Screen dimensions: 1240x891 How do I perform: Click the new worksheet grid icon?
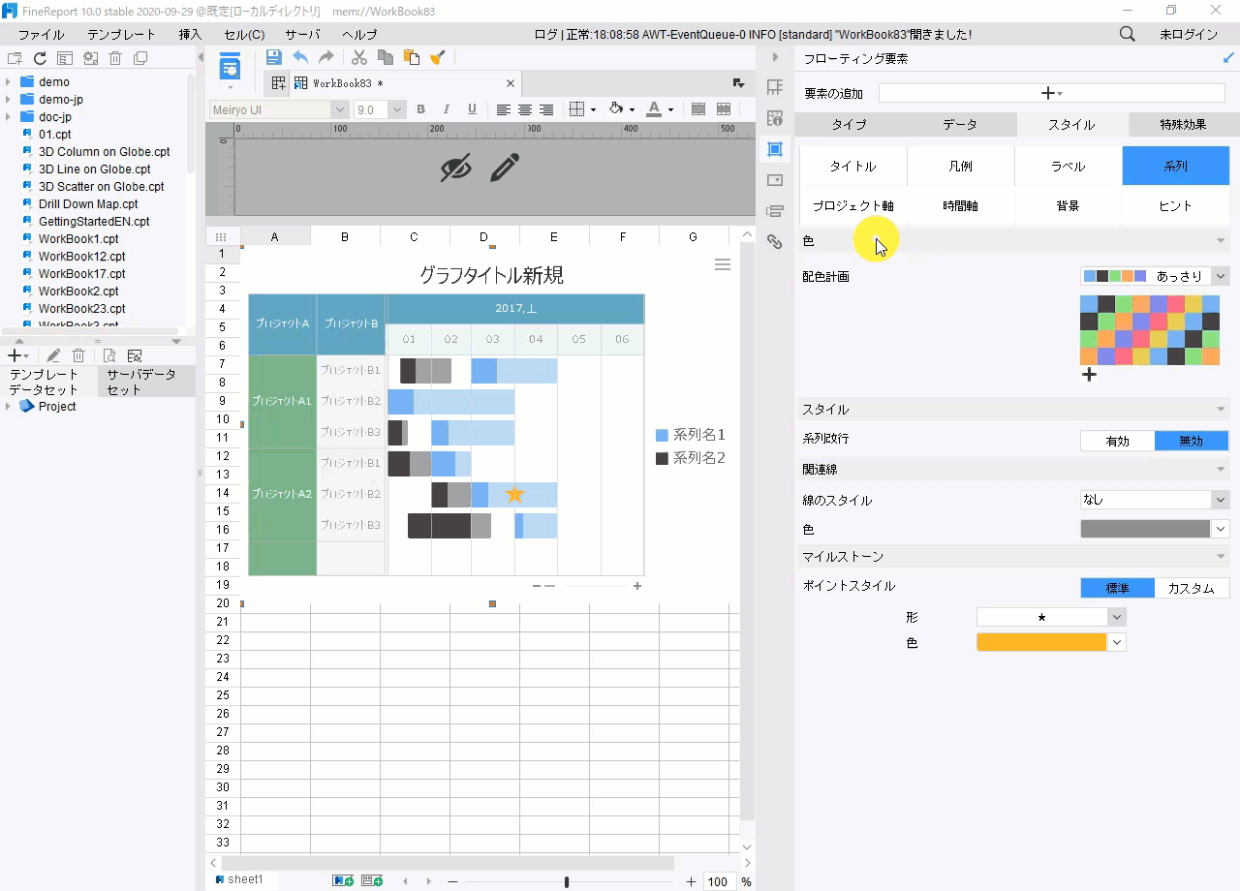(x=279, y=83)
